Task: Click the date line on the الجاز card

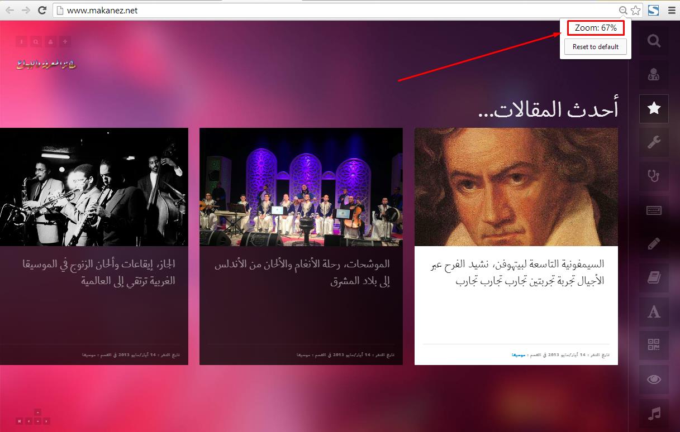Action: (x=131, y=354)
